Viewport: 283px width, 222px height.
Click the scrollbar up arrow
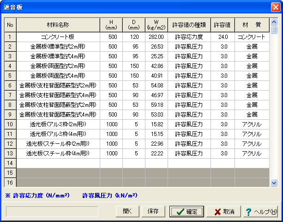click(274, 22)
